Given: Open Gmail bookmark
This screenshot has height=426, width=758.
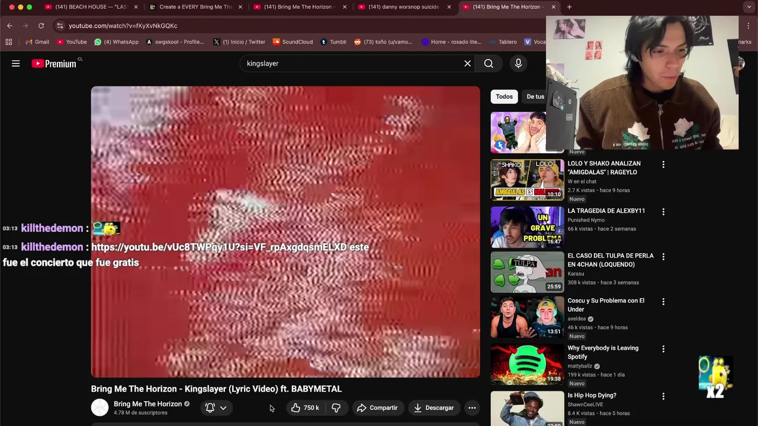Looking at the screenshot, I should (37, 42).
